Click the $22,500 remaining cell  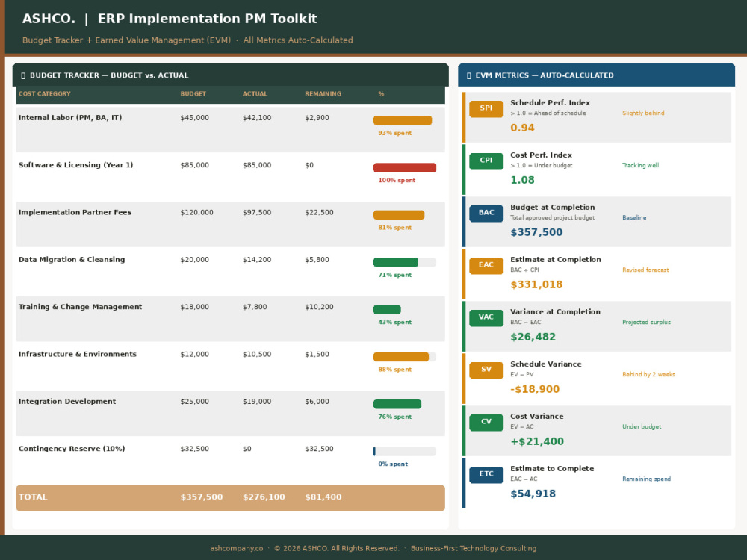tap(319, 212)
